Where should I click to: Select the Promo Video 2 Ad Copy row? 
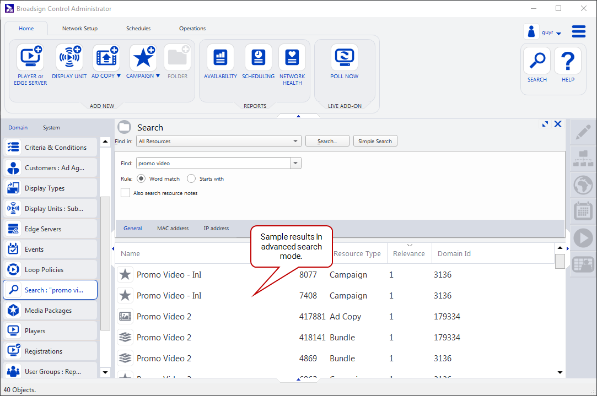pyautogui.click(x=335, y=317)
